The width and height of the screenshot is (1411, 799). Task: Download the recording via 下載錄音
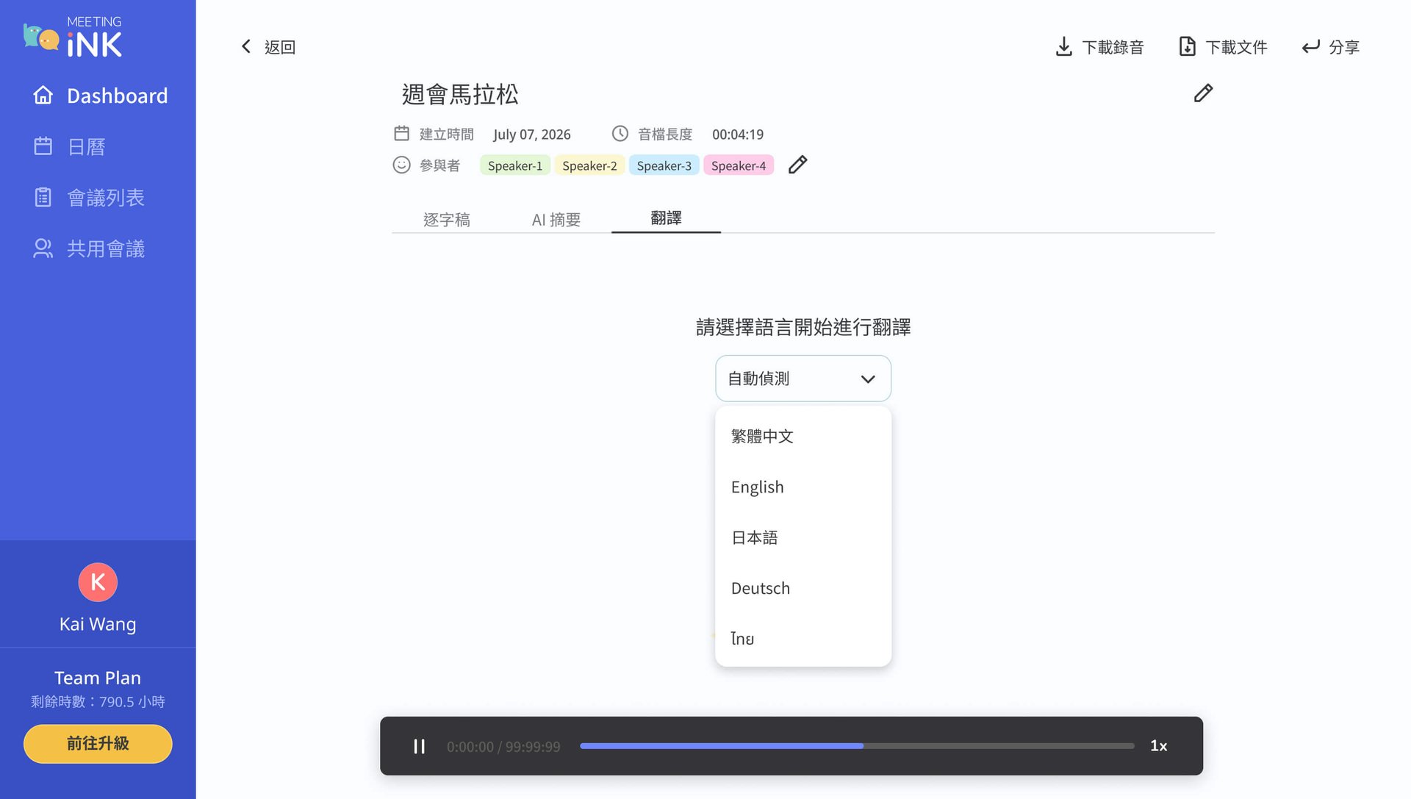pyautogui.click(x=1099, y=47)
